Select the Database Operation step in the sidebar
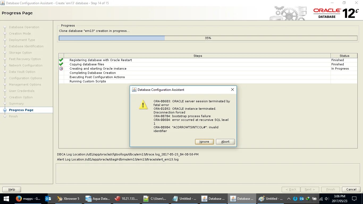This screenshot has width=363, height=204. click(24, 27)
